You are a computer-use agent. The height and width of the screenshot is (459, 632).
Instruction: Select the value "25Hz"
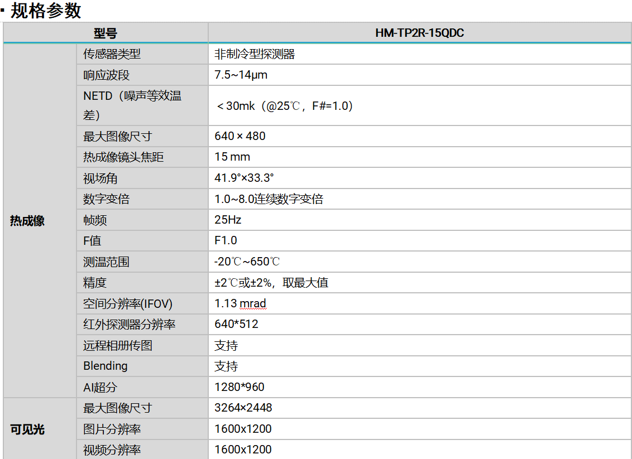(x=228, y=219)
